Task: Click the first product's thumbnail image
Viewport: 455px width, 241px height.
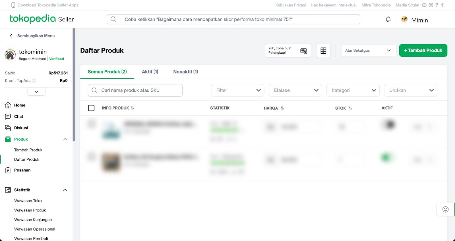Action: pos(111,130)
